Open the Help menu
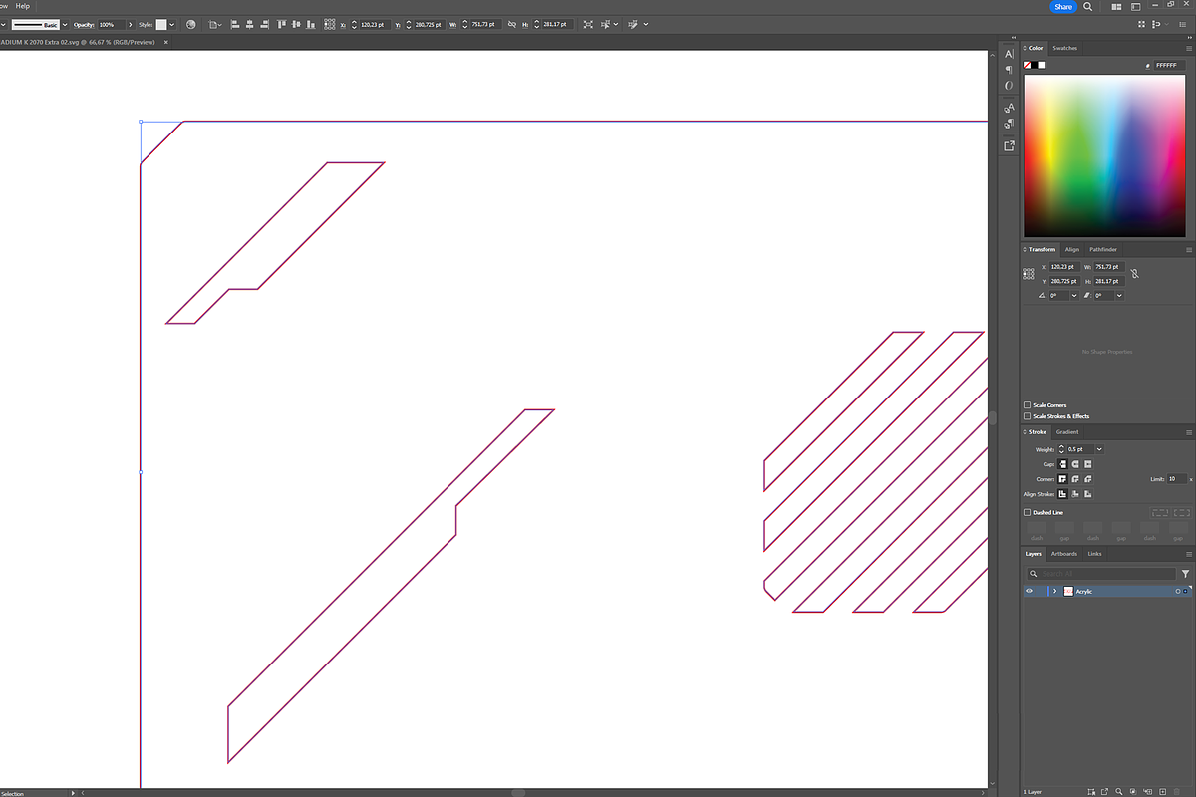1196x797 pixels. (23, 6)
